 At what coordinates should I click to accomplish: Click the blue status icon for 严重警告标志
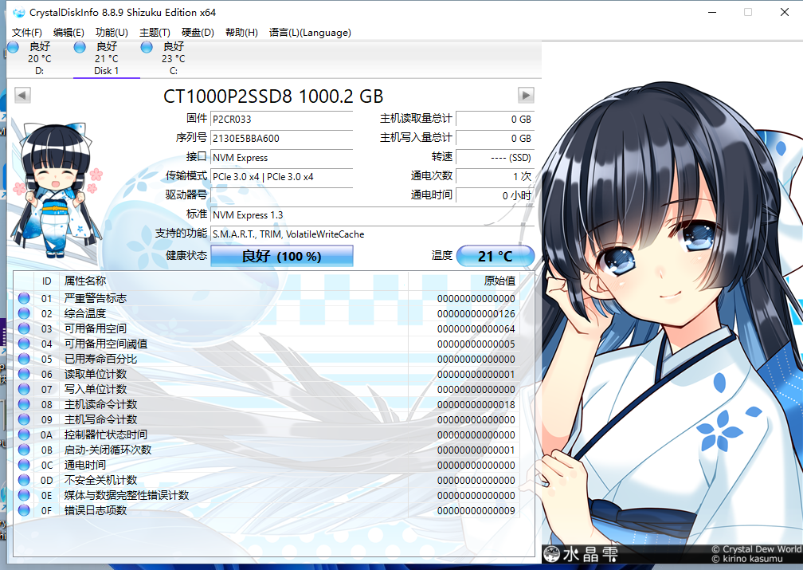pyautogui.click(x=24, y=298)
